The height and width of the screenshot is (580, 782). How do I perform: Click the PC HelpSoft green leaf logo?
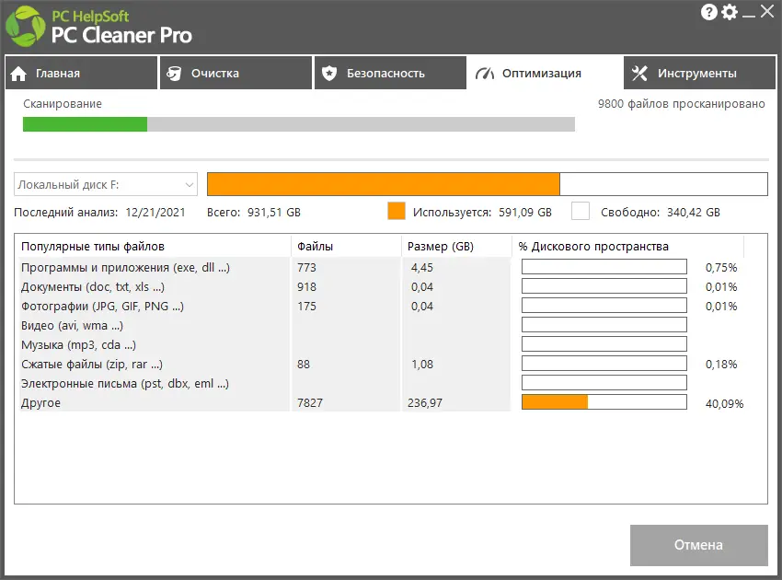[25, 27]
